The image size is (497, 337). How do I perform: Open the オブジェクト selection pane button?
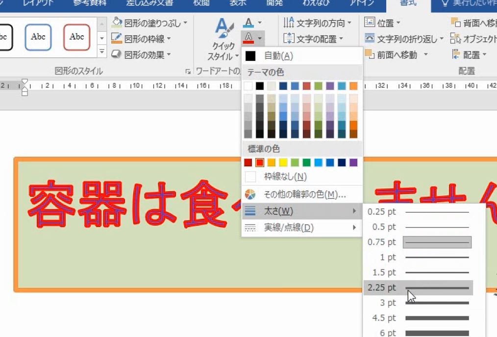(473, 39)
